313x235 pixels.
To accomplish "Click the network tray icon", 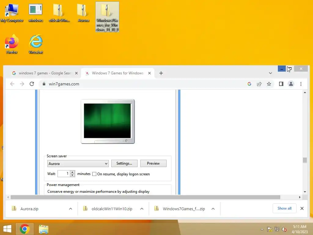I will (277, 229).
